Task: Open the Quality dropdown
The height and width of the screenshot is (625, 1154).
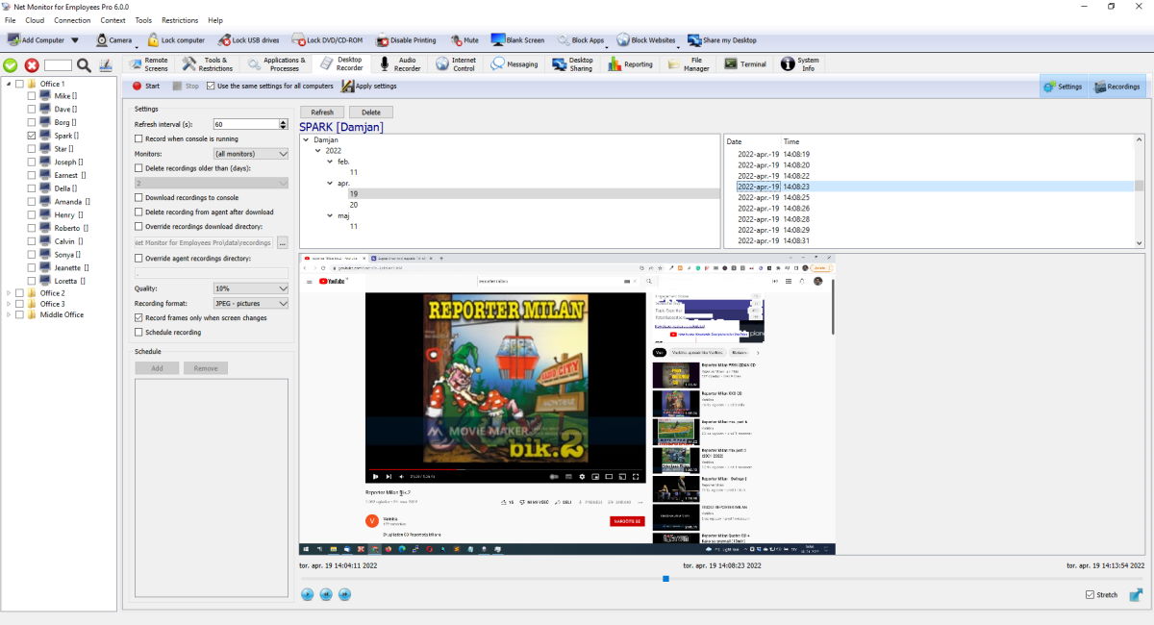Action: (x=250, y=288)
